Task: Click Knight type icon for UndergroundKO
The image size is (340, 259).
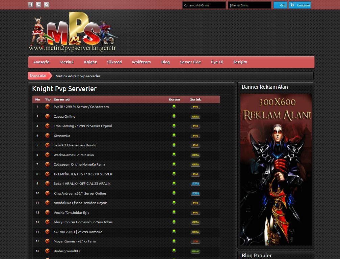Action: click(x=48, y=251)
